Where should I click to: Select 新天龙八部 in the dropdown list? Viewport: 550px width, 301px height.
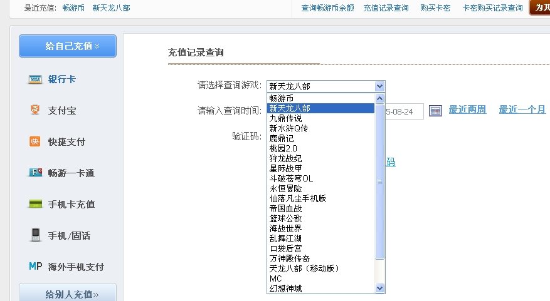pyautogui.click(x=320, y=108)
